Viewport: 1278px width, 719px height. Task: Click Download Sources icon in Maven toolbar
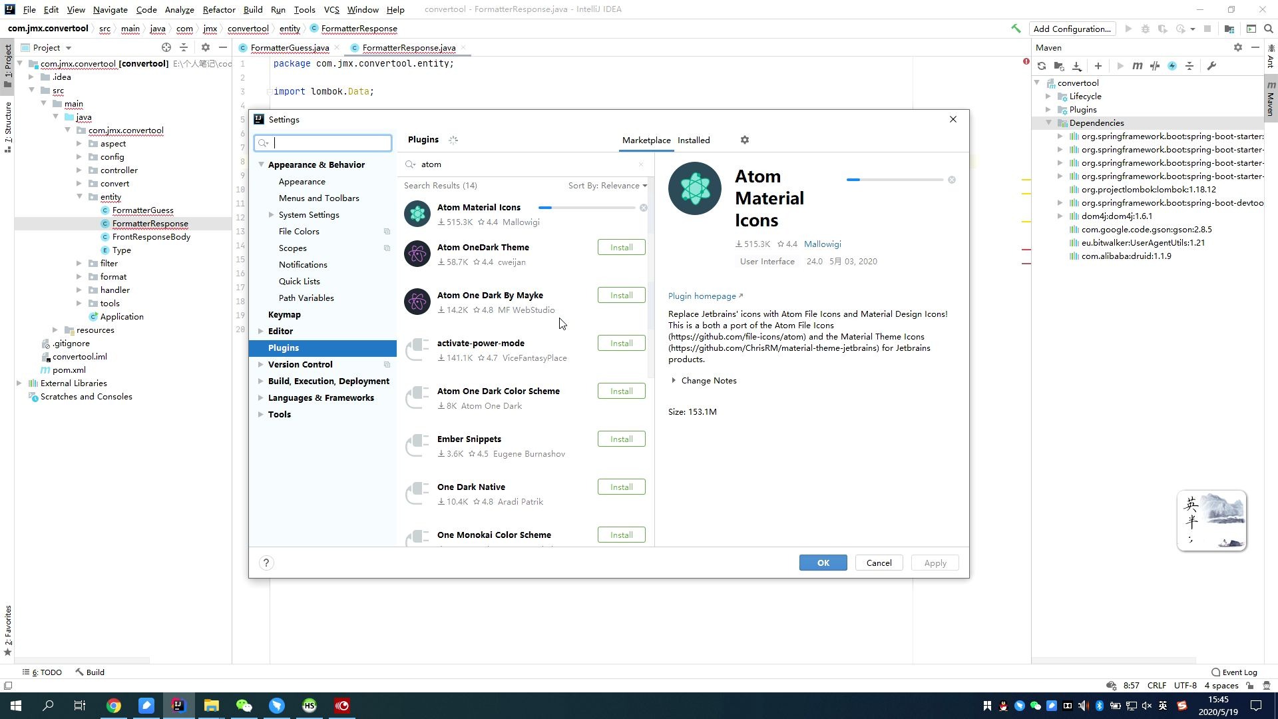click(x=1077, y=66)
